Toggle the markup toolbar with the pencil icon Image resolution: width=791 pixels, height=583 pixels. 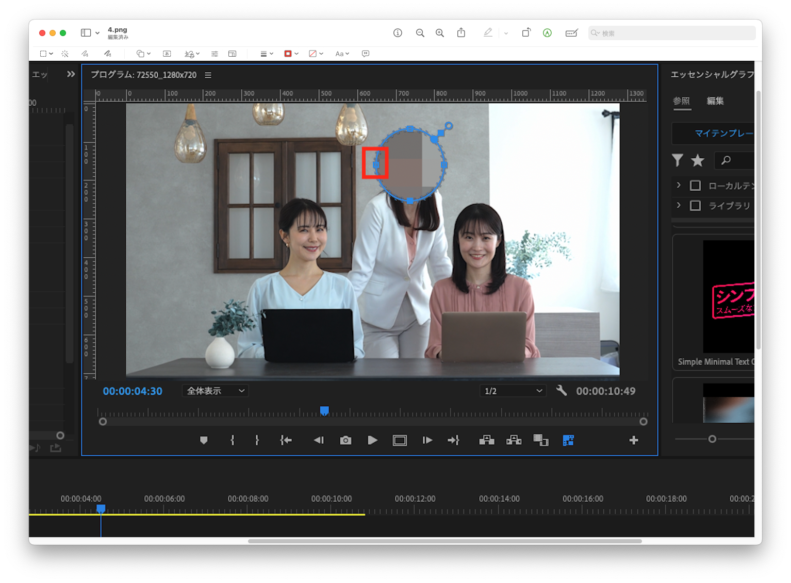coord(487,32)
